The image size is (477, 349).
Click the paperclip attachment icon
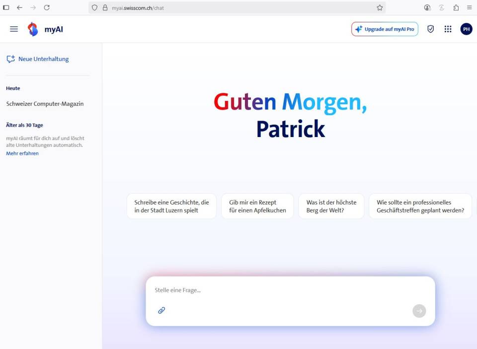161,310
